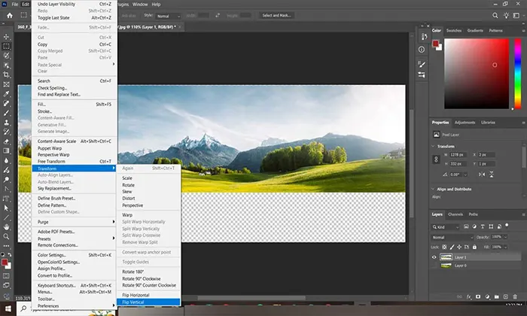
Task: Open the Window menu
Action: click(140, 5)
